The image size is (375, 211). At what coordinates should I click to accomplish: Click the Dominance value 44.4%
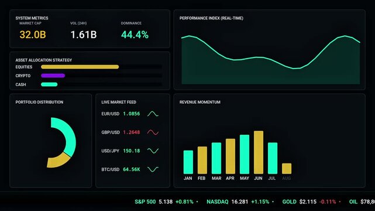coord(135,35)
